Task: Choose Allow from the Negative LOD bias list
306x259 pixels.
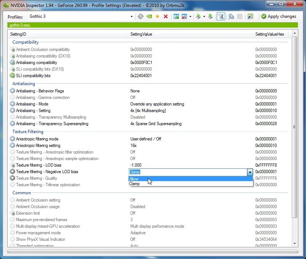Action: [x=191, y=179]
